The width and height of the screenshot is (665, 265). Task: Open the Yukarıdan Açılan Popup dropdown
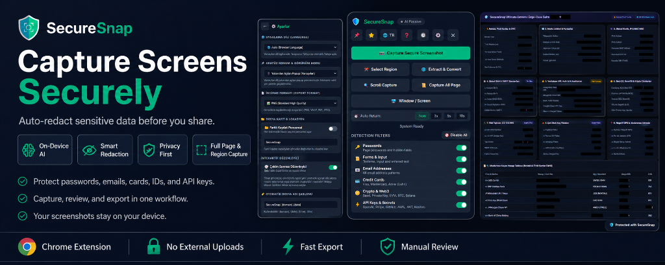300,73
